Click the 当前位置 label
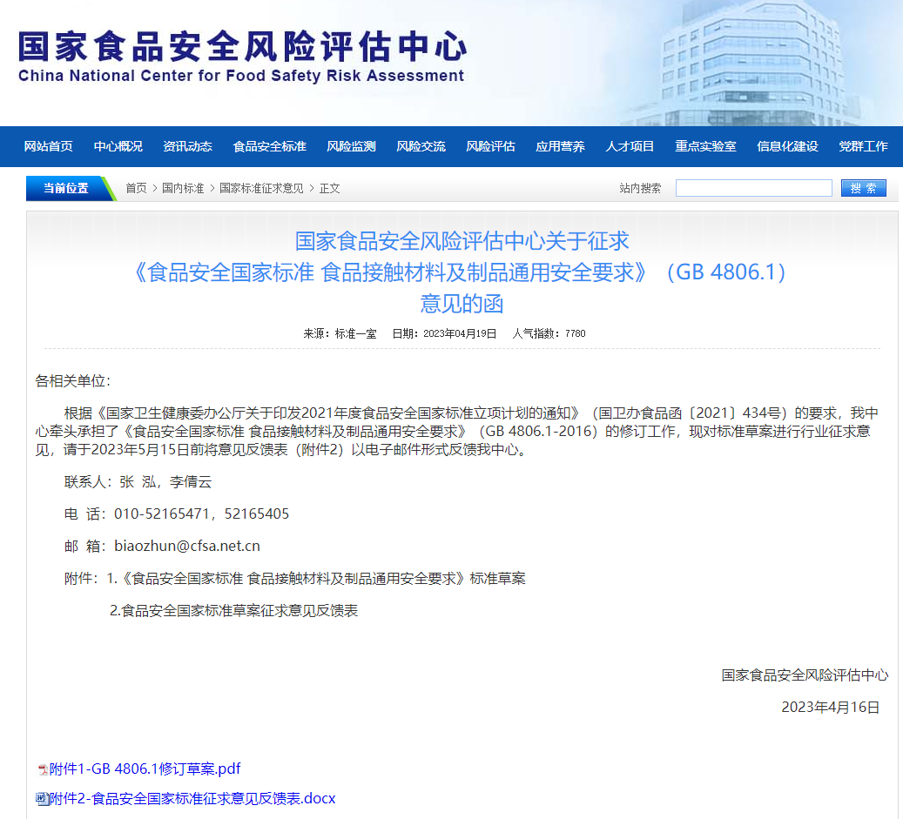The height and width of the screenshot is (819, 903). (65, 188)
